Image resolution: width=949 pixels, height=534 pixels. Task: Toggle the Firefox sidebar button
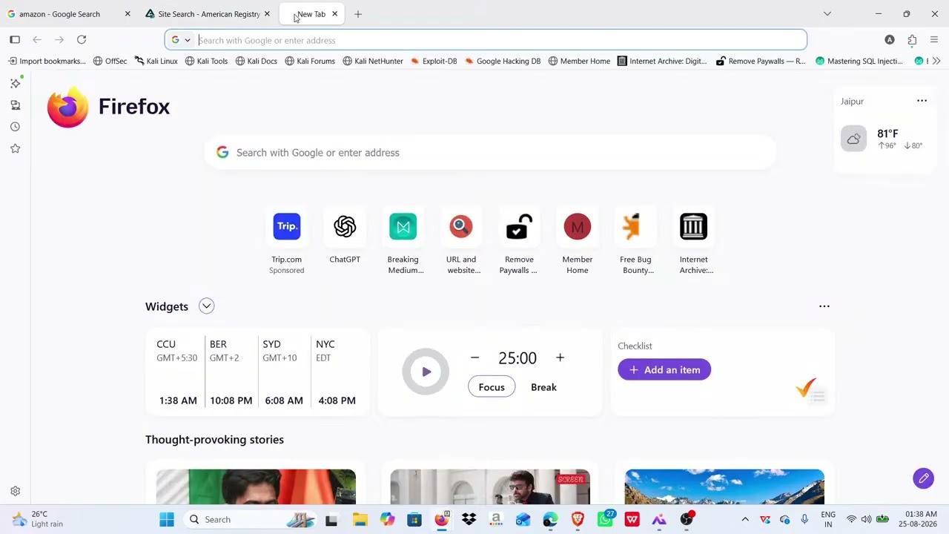(15, 40)
